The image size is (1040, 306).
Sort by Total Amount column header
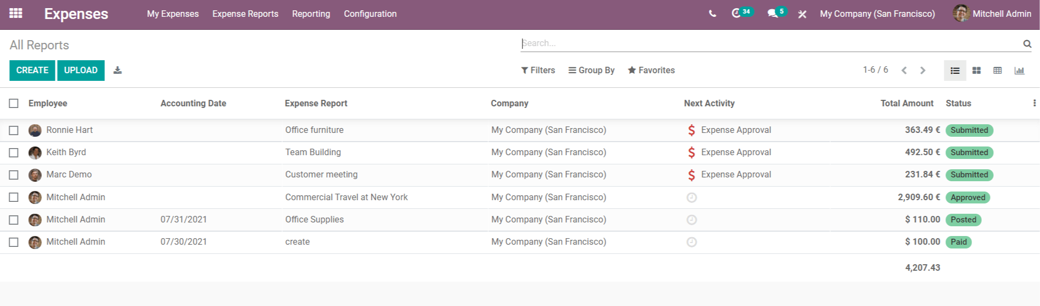(x=907, y=103)
